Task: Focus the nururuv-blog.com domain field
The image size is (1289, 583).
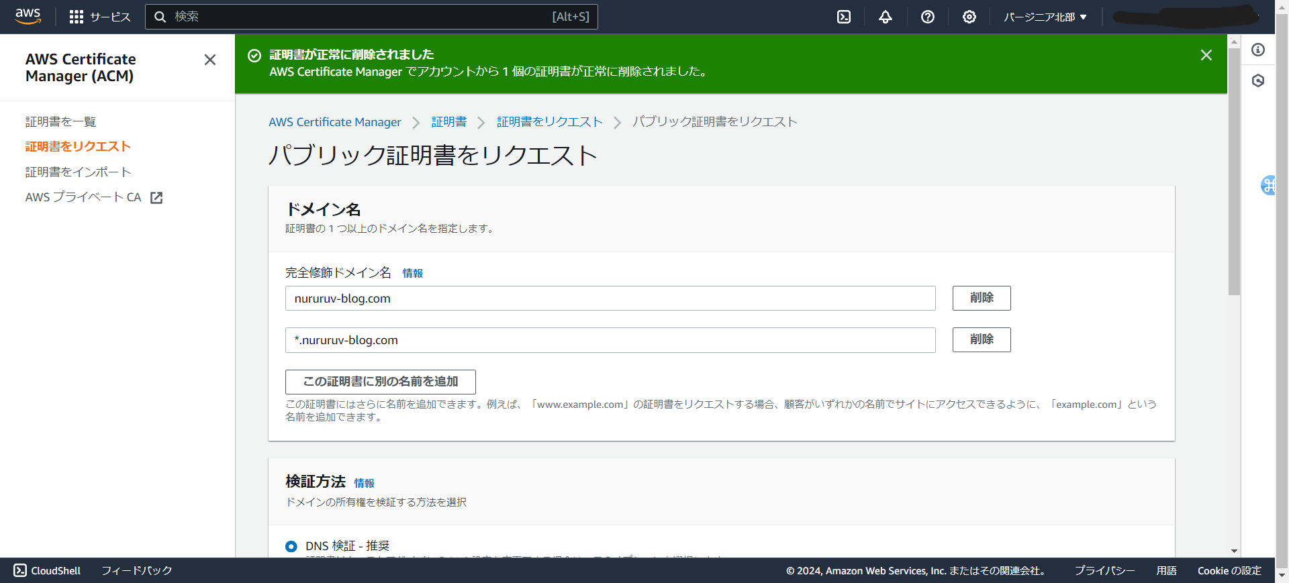Action: click(610, 299)
